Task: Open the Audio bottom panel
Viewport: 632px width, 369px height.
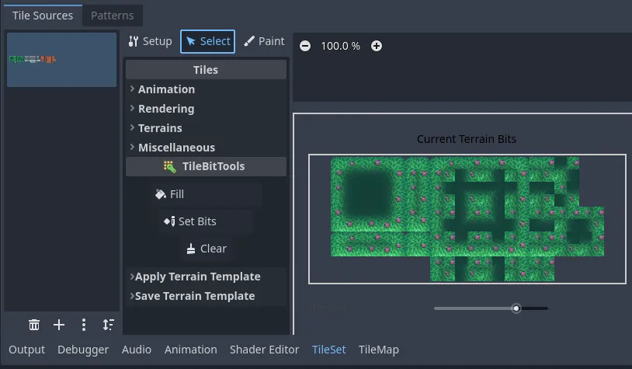Action: [137, 350]
